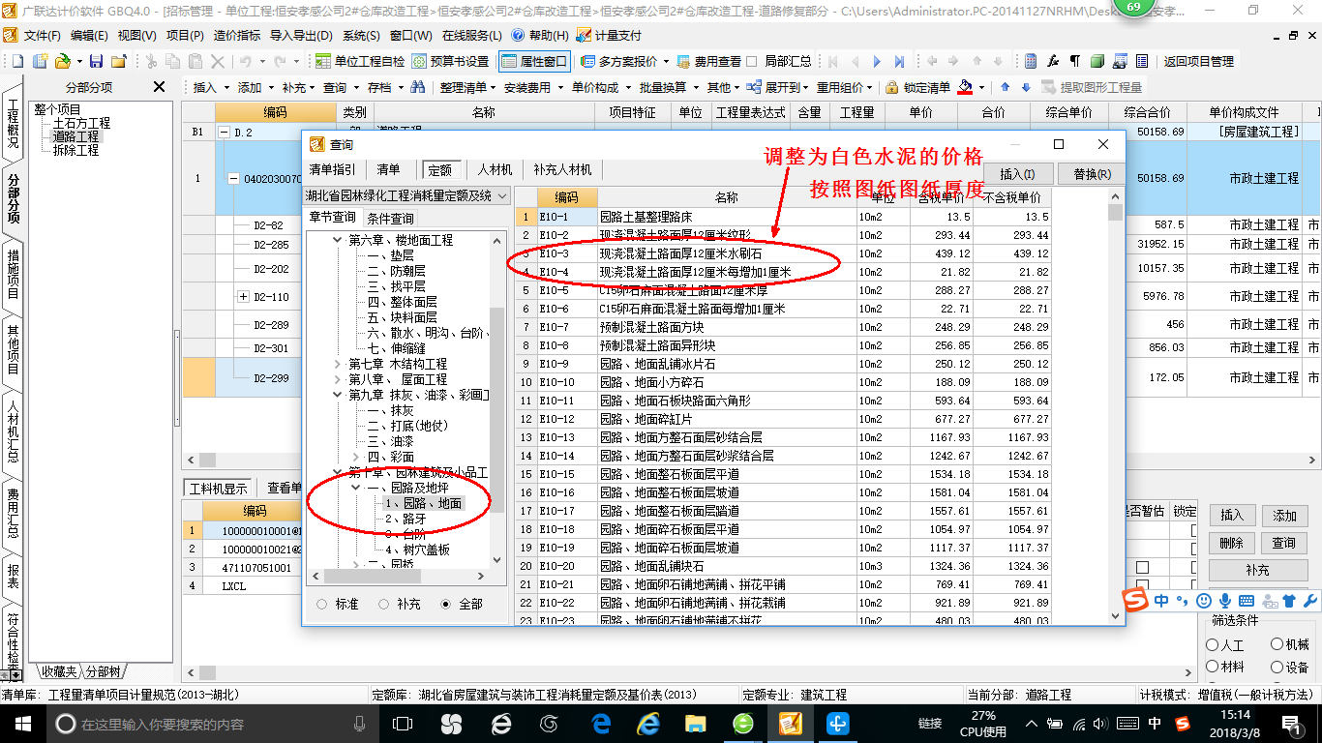Image resolution: width=1322 pixels, height=743 pixels.
Task: Open the 文件(F) menu
Action: [x=42, y=35]
